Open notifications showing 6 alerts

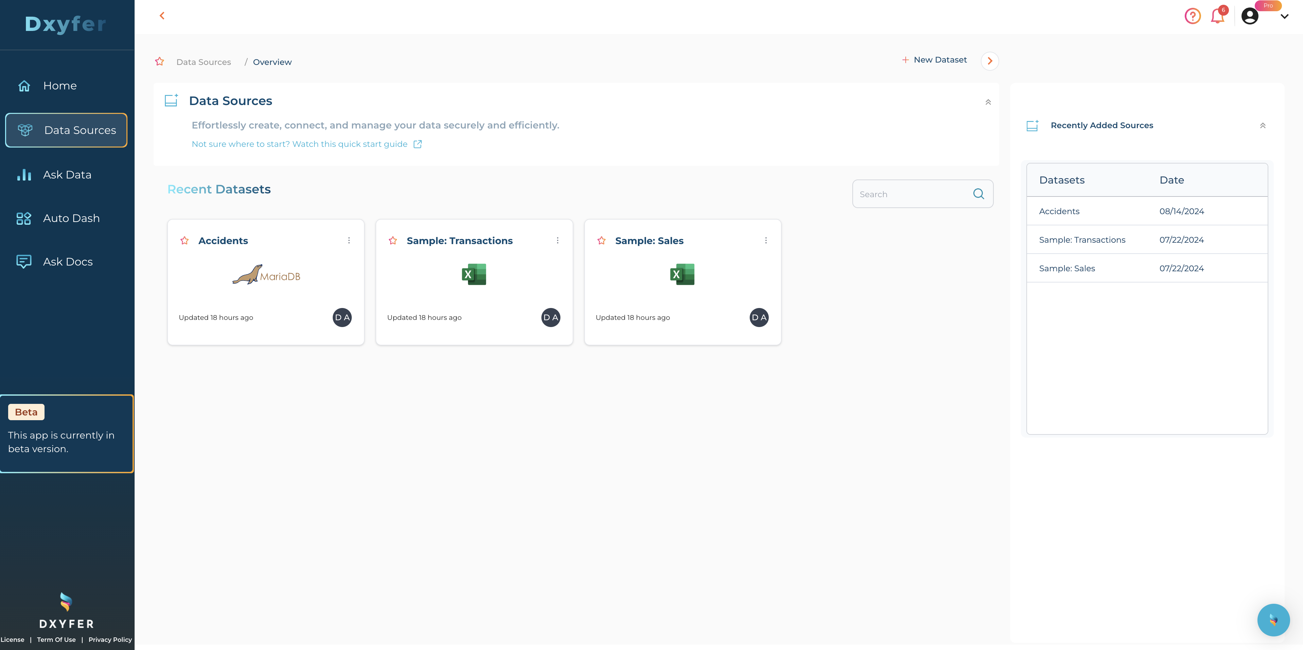pyautogui.click(x=1217, y=16)
